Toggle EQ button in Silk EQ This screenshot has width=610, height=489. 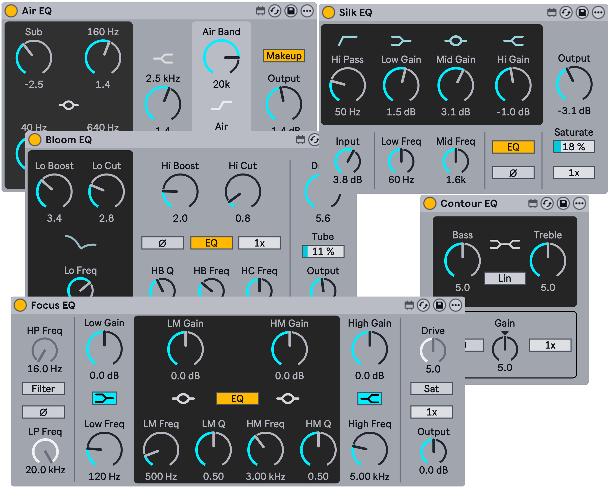coord(513,147)
